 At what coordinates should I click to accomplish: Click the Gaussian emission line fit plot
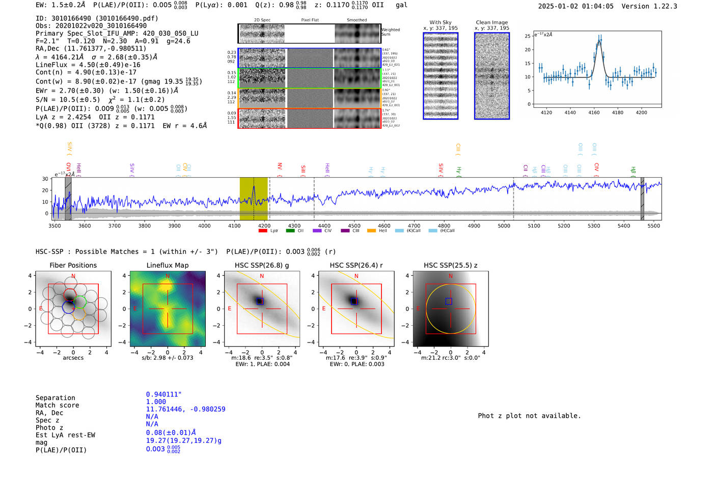pos(598,69)
